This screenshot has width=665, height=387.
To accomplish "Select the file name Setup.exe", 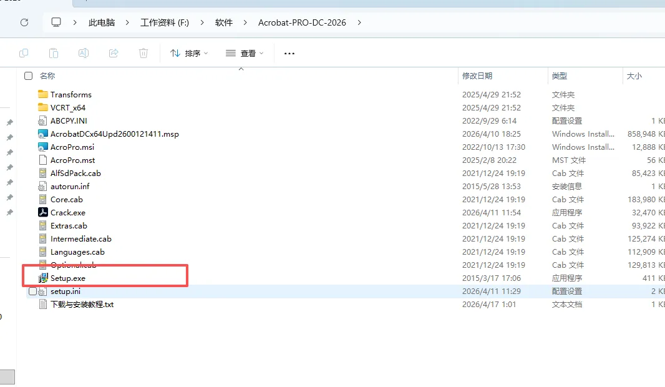I will click(68, 278).
